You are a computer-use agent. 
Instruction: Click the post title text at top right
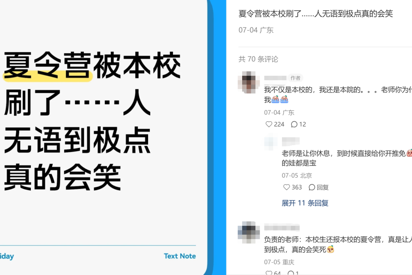coord(316,13)
